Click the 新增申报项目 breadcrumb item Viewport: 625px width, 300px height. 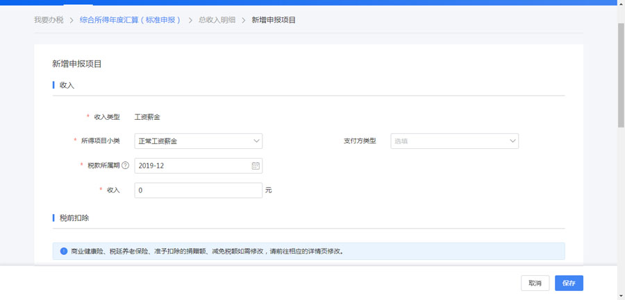(x=274, y=20)
